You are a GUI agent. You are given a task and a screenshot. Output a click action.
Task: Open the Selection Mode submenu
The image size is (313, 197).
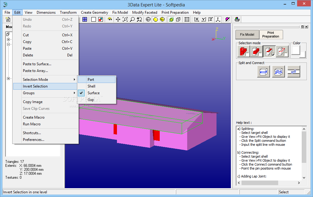tap(45, 80)
